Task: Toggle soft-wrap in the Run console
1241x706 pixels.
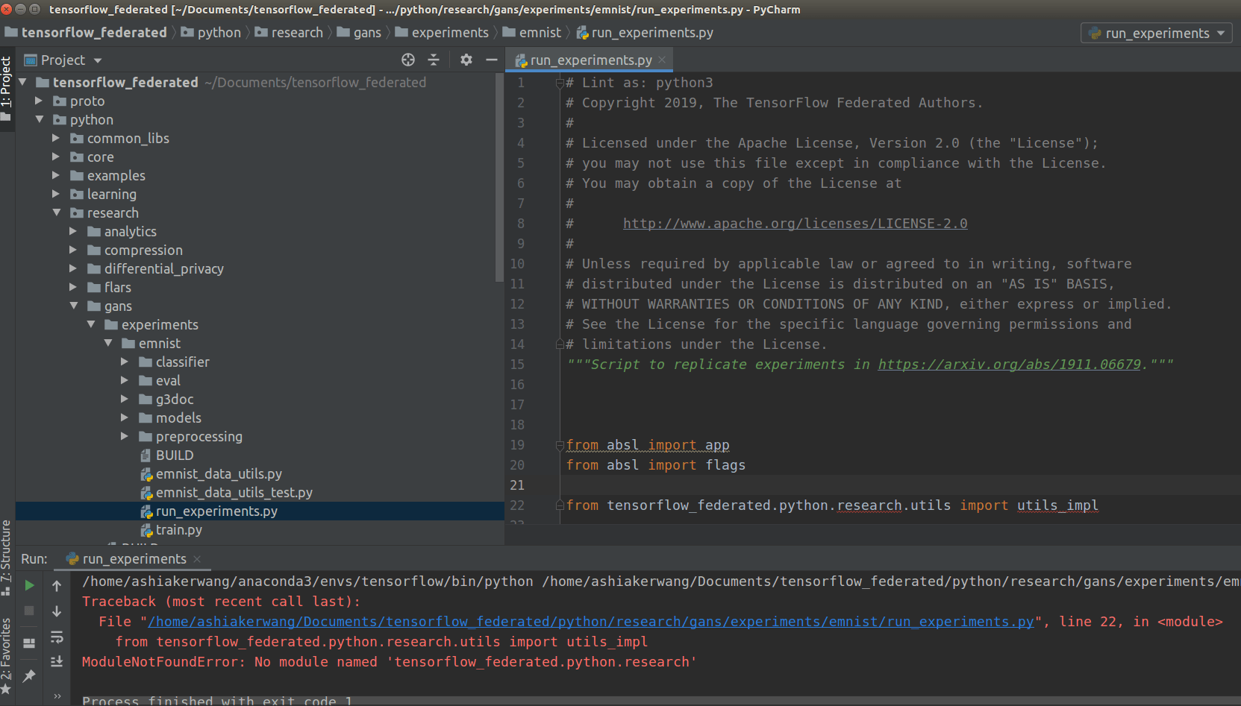Action: [x=57, y=637]
